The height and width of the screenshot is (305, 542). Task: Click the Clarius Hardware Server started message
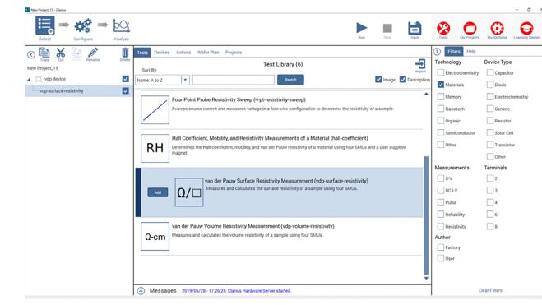click(x=236, y=291)
